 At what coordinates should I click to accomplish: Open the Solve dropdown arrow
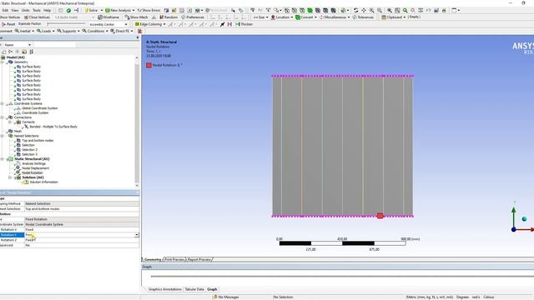tap(102, 10)
